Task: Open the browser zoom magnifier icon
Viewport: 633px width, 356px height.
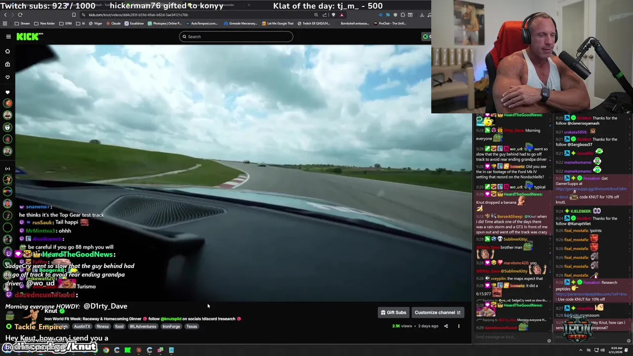Action: 316,15
